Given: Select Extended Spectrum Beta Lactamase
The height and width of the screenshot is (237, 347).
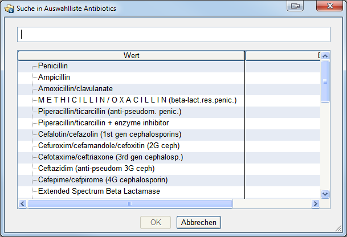Looking at the screenshot, I should tap(99, 191).
